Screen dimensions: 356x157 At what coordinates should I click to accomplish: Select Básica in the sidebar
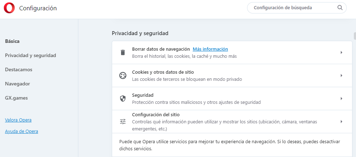12,41
